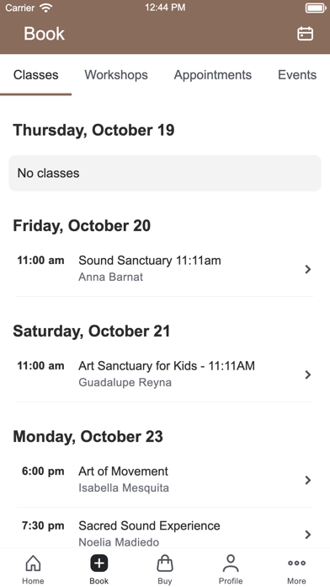
Task: Open Sound Sanctuary 11:11am class title
Action: pos(150,260)
